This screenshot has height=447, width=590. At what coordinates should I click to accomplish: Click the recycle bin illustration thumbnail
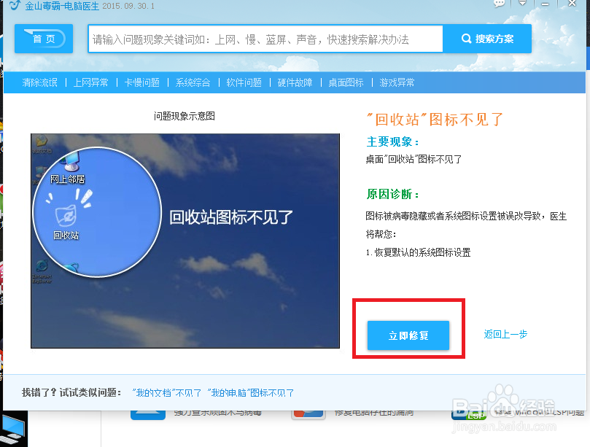[x=185, y=241]
